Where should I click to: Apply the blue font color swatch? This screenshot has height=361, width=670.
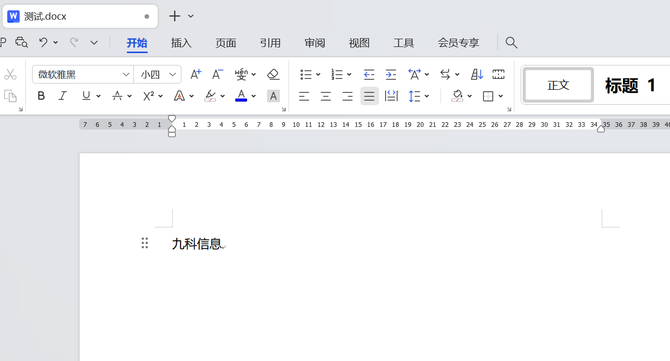[x=241, y=96]
